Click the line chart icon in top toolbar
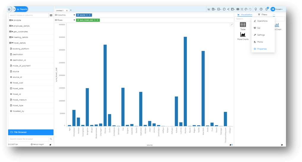This screenshot has width=302, height=162. 209,9
